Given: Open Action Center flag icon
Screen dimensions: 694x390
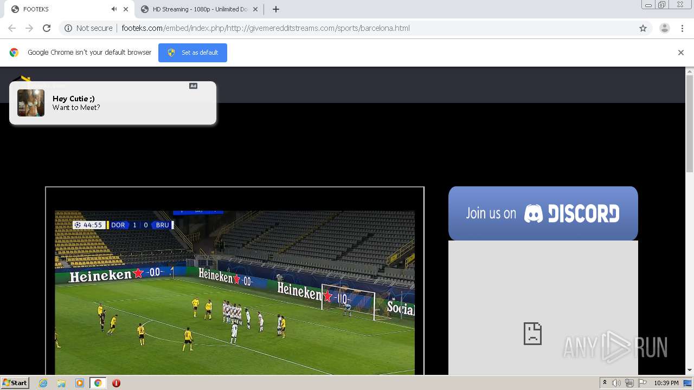Looking at the screenshot, I should tap(642, 383).
